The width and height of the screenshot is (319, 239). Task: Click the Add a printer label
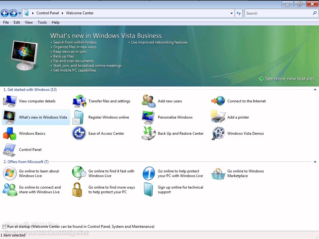click(238, 117)
